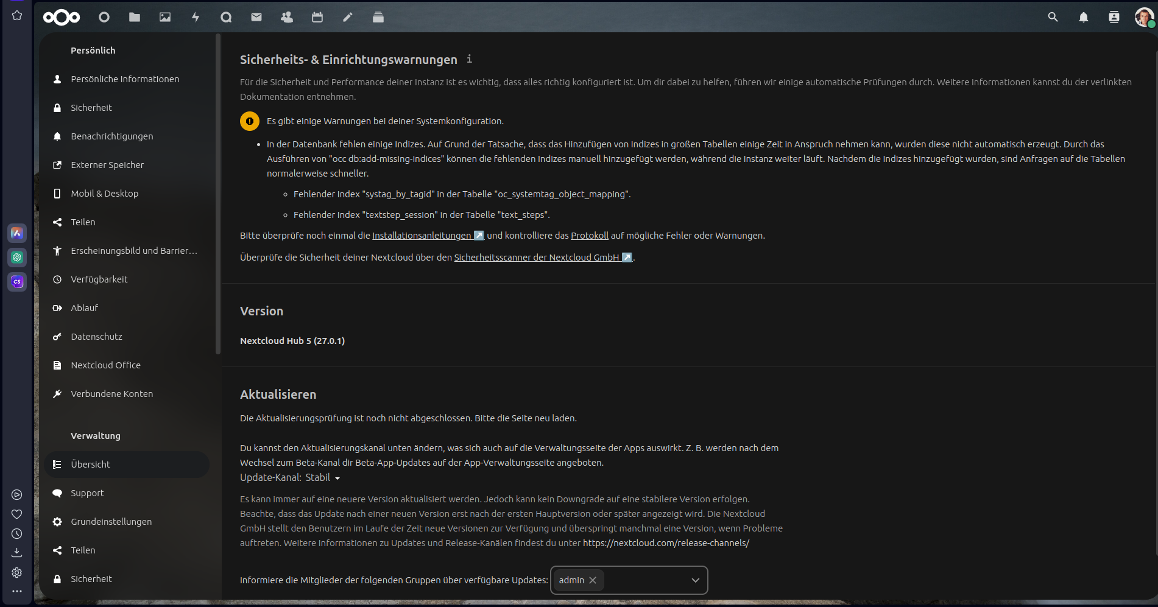Select Mobil & Desktop settings
Viewport: 1158px width, 607px height.
click(127, 194)
